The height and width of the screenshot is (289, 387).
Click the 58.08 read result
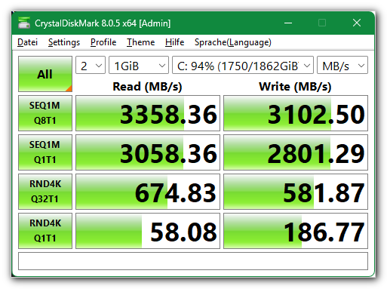coord(148,231)
